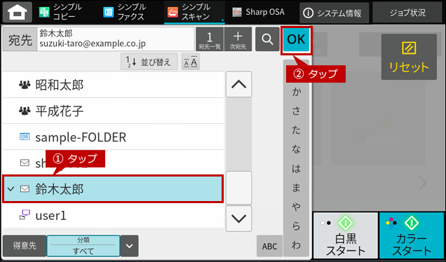This screenshot has width=446, height=262.
Task: Tap the mode dropdown triangle under シンプルスキャン
Action: pos(223,20)
